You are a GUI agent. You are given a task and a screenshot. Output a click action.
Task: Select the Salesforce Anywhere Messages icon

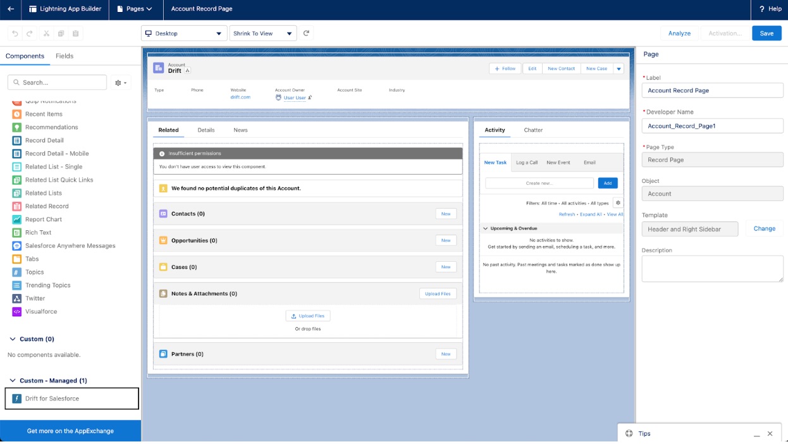[x=17, y=246]
